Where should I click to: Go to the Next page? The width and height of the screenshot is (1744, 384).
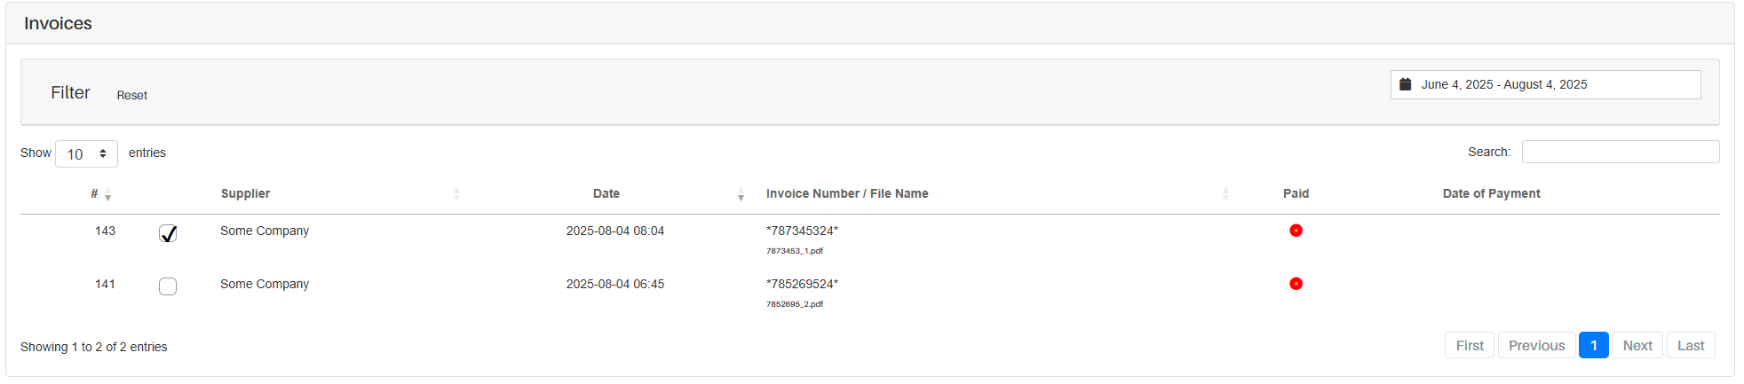pos(1637,346)
